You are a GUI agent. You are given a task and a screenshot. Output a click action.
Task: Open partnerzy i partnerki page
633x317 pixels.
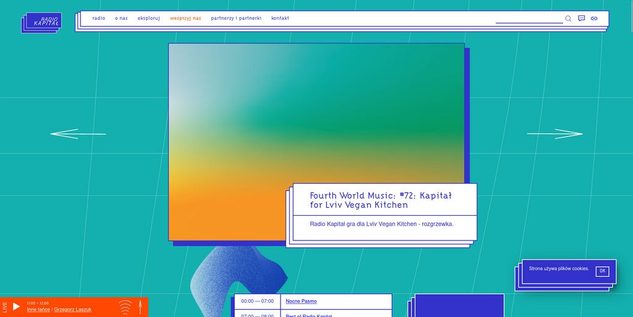tap(236, 19)
